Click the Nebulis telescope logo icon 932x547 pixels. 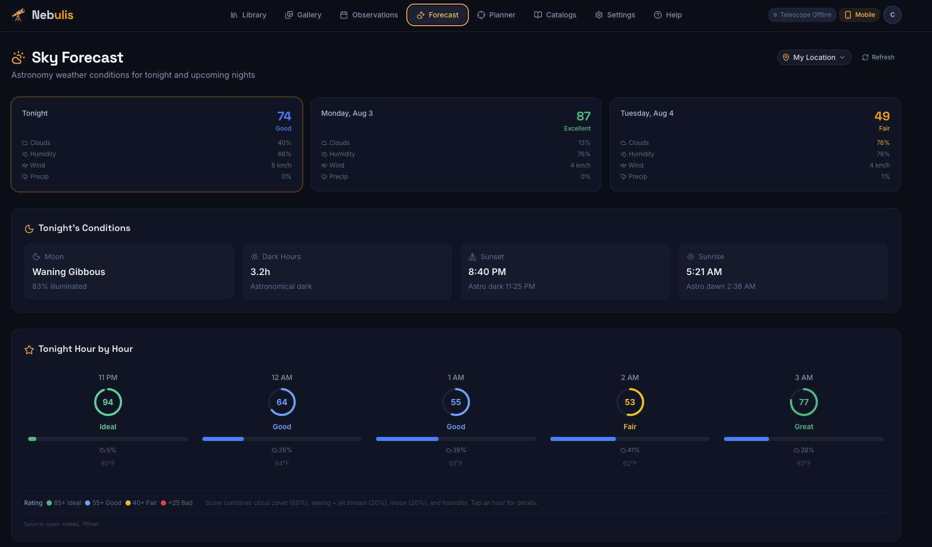[x=18, y=15]
